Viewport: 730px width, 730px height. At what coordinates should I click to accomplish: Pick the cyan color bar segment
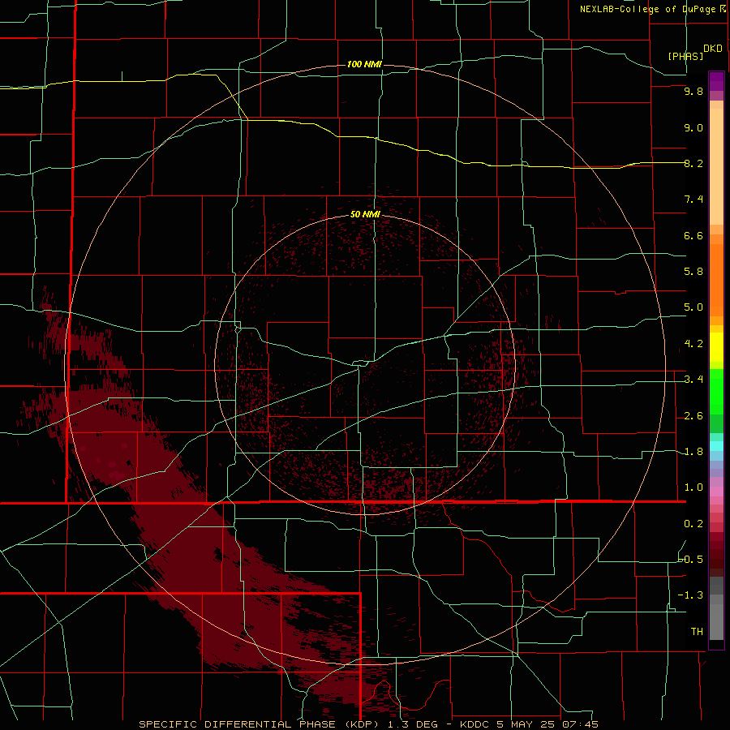click(x=716, y=446)
